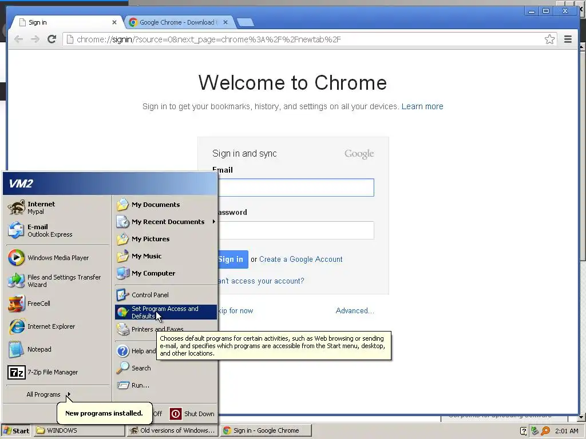Open Chrome hamburger menu

[568, 39]
